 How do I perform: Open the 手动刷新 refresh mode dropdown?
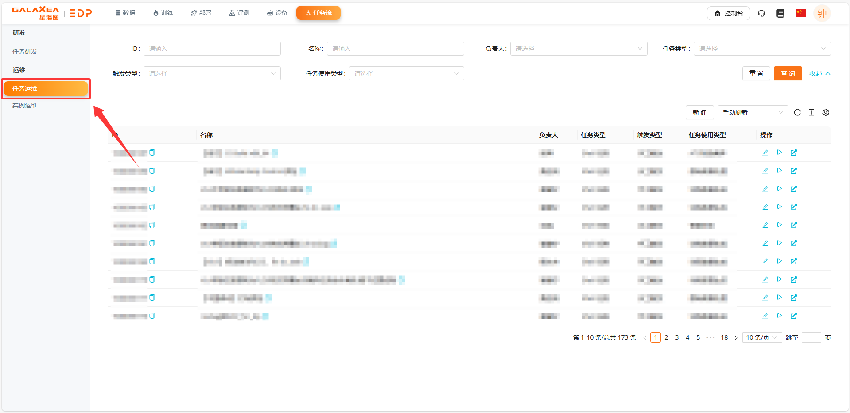753,112
